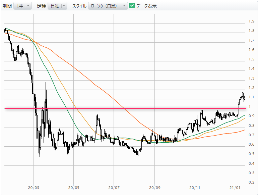This screenshot has height=196, width=259.
Task: Click the 期間 label text
Action: tap(7, 6)
